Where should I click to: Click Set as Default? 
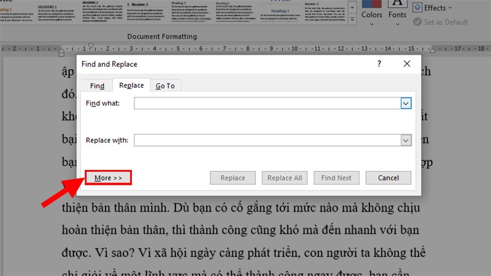coord(441,22)
